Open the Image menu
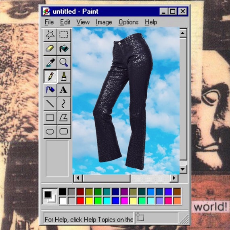Screen dimensions: 230x230 pos(104,22)
